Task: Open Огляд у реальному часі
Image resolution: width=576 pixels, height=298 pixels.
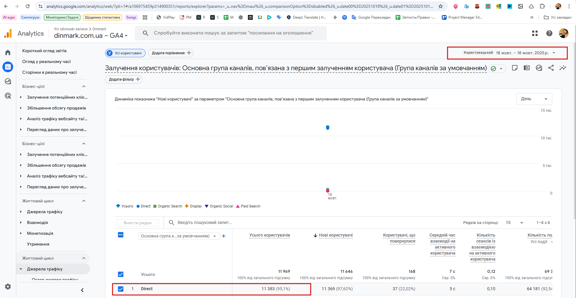Action: (x=47, y=61)
